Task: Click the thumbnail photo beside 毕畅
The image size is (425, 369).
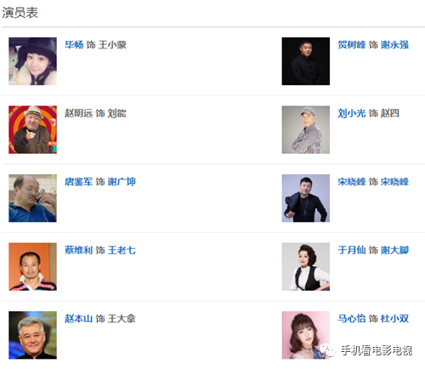Action: 32,61
